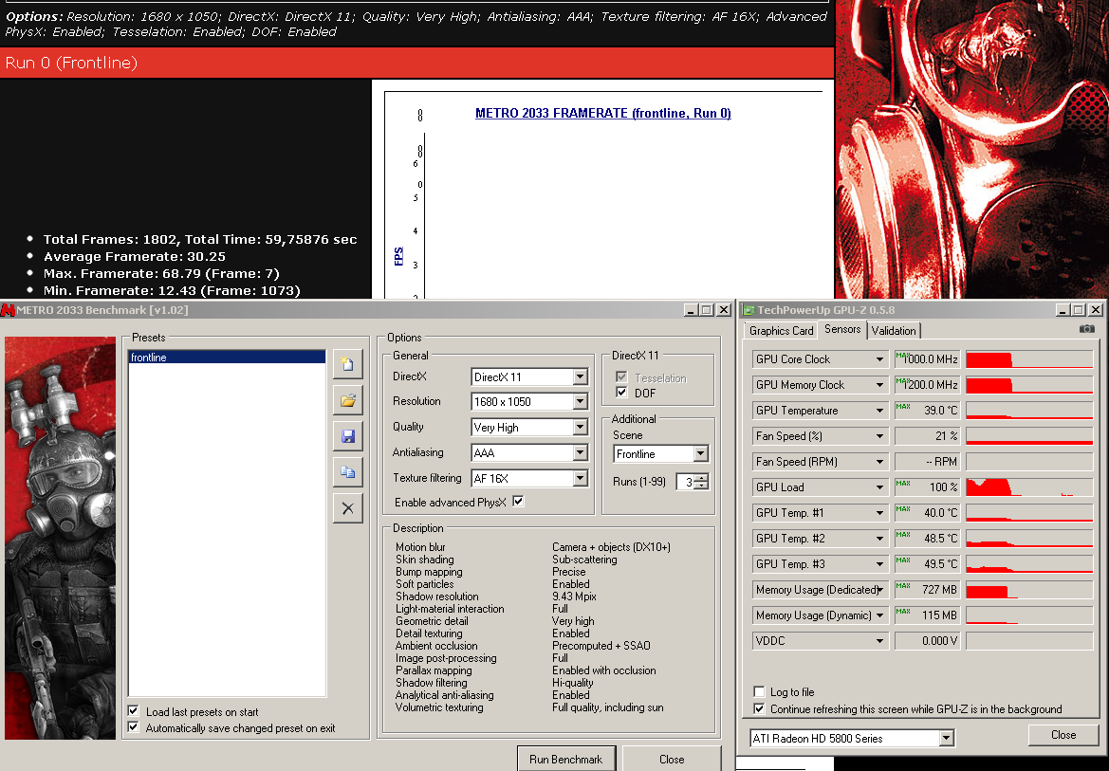Uncheck the DOF checkbox
Screen dimensions: 1109x771
point(621,393)
